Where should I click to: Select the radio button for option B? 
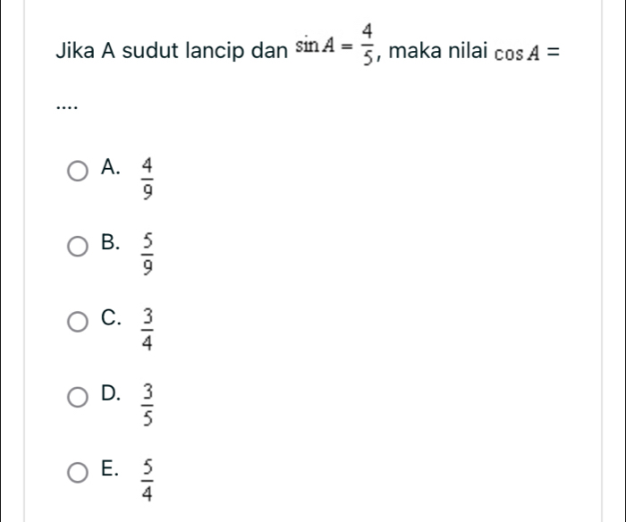click(x=79, y=246)
